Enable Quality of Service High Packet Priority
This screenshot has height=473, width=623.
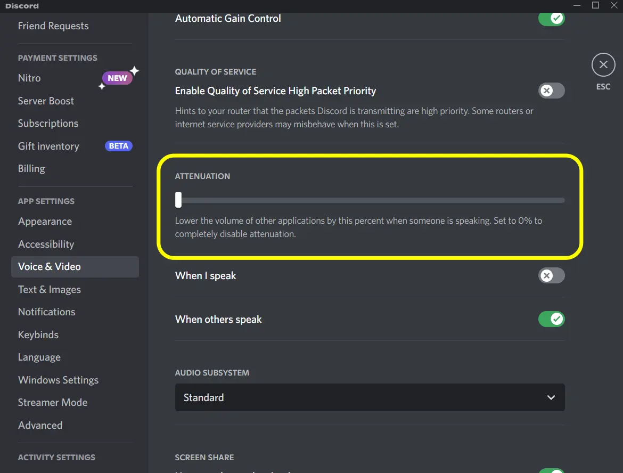(551, 91)
